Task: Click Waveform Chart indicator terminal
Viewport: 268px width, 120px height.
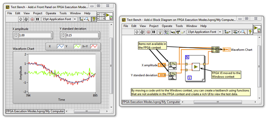Action: coord(226,50)
